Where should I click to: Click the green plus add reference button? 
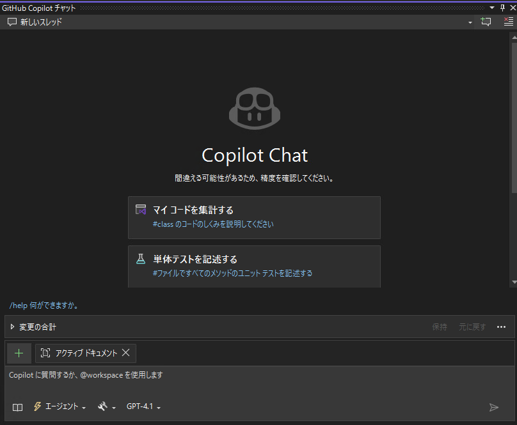[19, 353]
